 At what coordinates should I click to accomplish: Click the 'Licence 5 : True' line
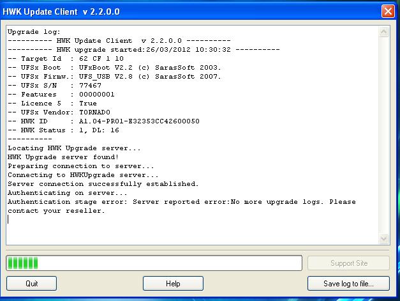(x=52, y=104)
